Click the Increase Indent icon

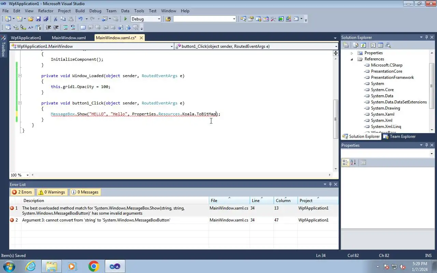(x=56, y=28)
